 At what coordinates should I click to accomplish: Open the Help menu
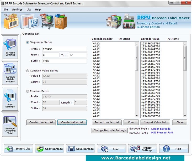pos(38,9)
